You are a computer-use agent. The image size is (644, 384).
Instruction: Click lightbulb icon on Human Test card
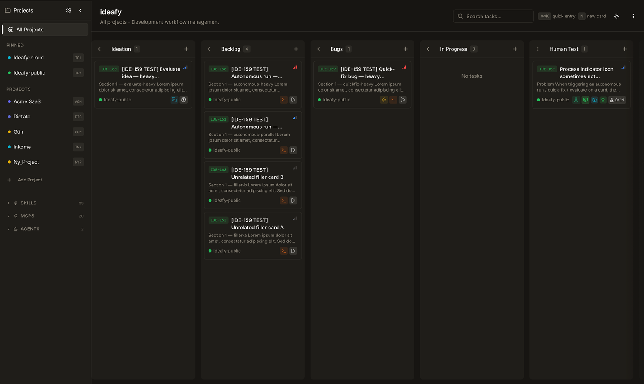603,100
